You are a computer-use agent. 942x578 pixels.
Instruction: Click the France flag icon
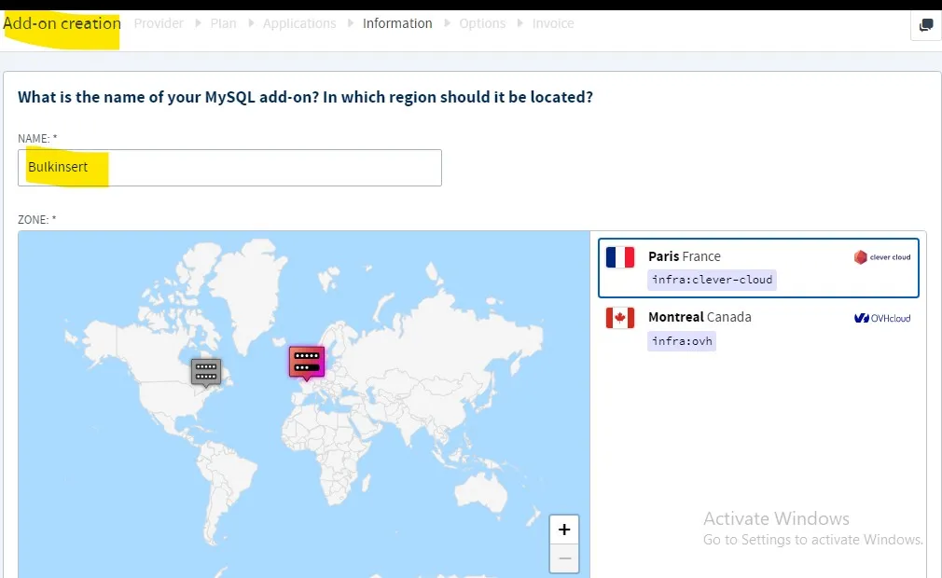point(620,257)
